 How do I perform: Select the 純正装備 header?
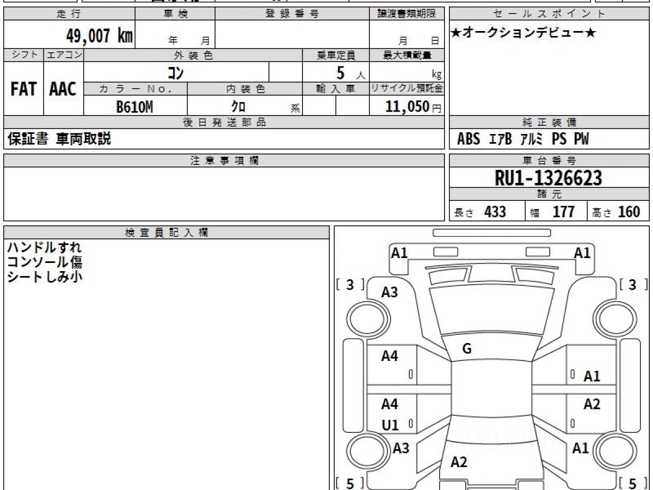[x=549, y=122]
